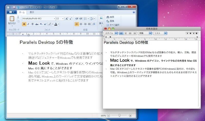
Task: Click the 置換 replace button
Action: (x=110, y=21)
